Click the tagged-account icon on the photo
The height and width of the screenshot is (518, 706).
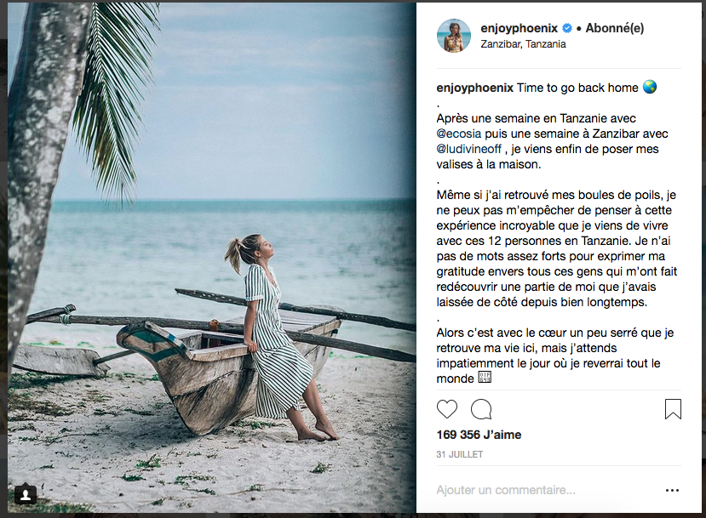tap(27, 493)
